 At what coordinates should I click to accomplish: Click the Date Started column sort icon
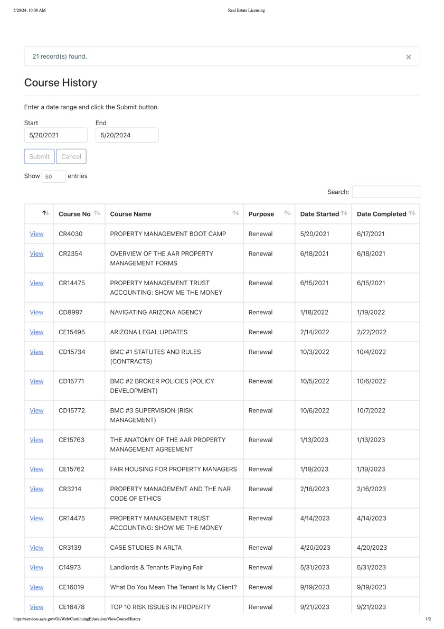(344, 213)
